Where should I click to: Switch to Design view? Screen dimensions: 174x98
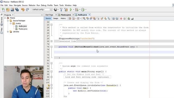pos(55,19)
